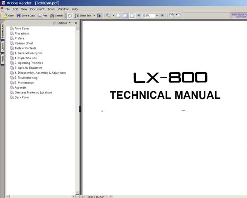Screen dimensions: 247x198
Task: Open the Document menu
Action: (37, 9)
